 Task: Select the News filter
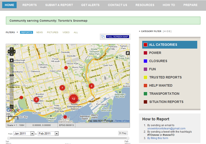click(39, 32)
